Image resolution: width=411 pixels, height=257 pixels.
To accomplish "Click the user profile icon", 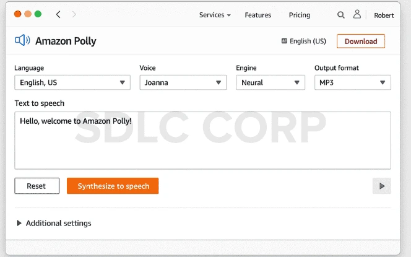I will 357,14.
